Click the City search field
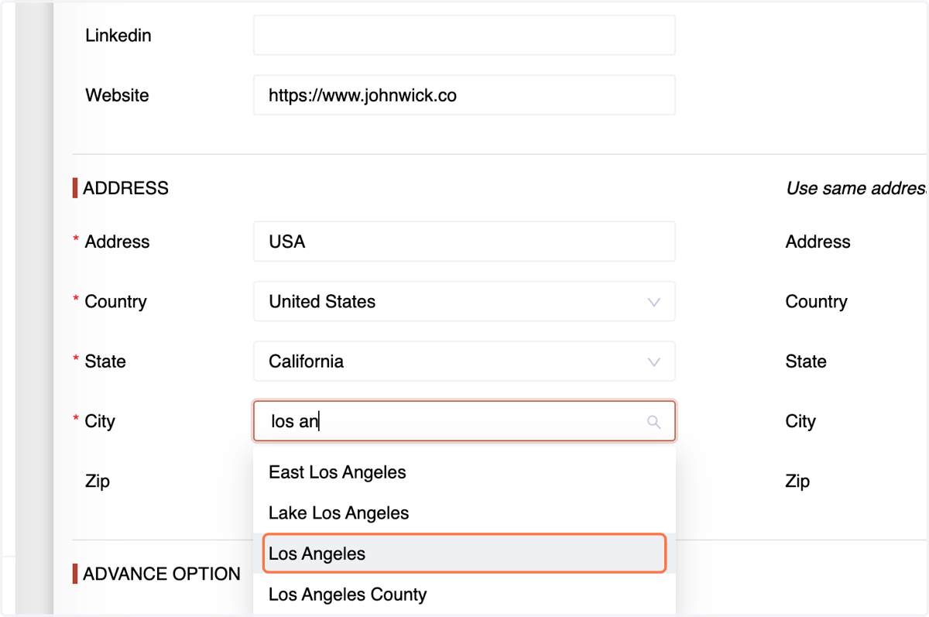This screenshot has height=617, width=929. tap(464, 421)
